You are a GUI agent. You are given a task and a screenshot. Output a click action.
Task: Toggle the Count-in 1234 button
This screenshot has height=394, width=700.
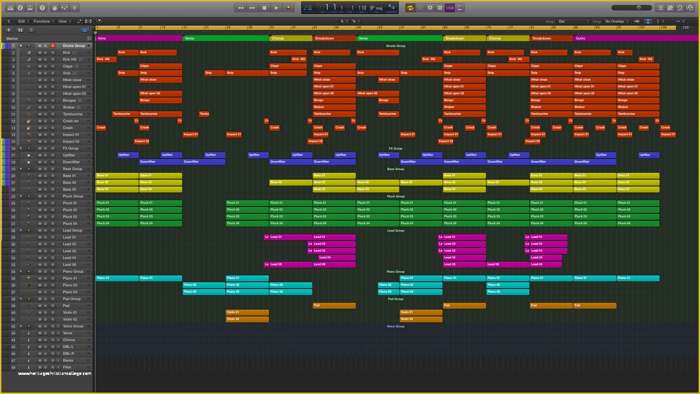pos(450,8)
